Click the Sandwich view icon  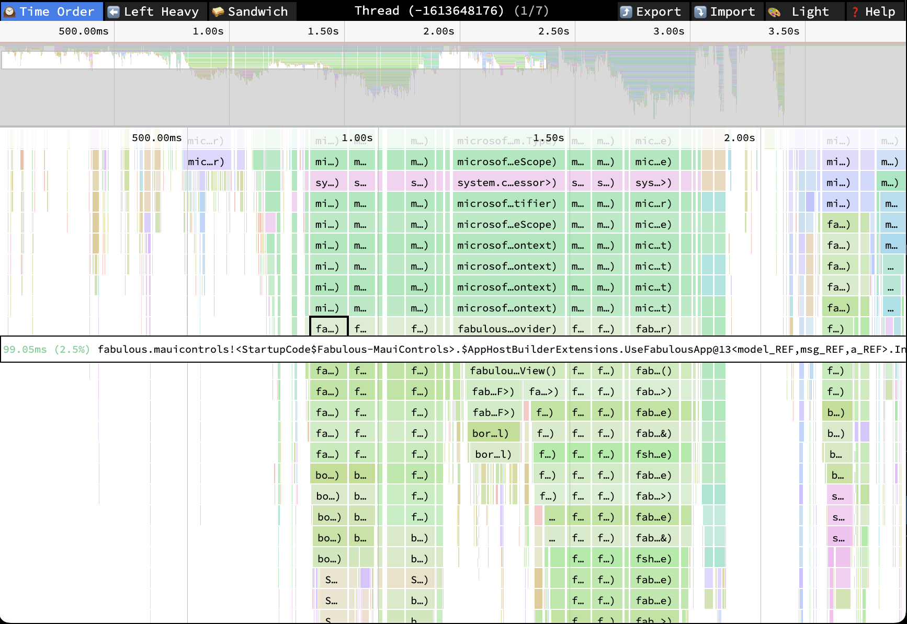pos(218,11)
